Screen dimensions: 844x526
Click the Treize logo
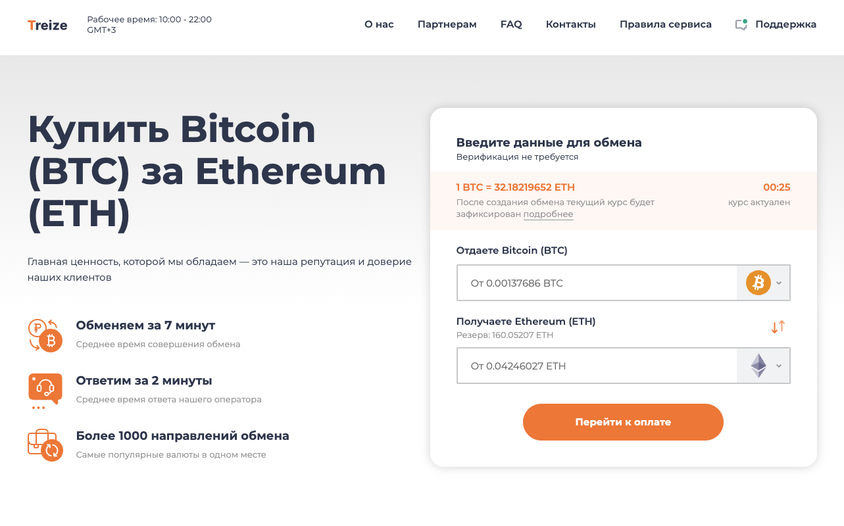click(47, 25)
